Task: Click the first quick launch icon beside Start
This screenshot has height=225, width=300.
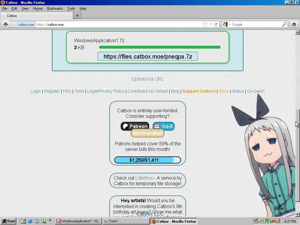Action: point(23,221)
